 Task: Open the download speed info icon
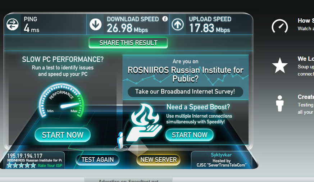point(165,19)
